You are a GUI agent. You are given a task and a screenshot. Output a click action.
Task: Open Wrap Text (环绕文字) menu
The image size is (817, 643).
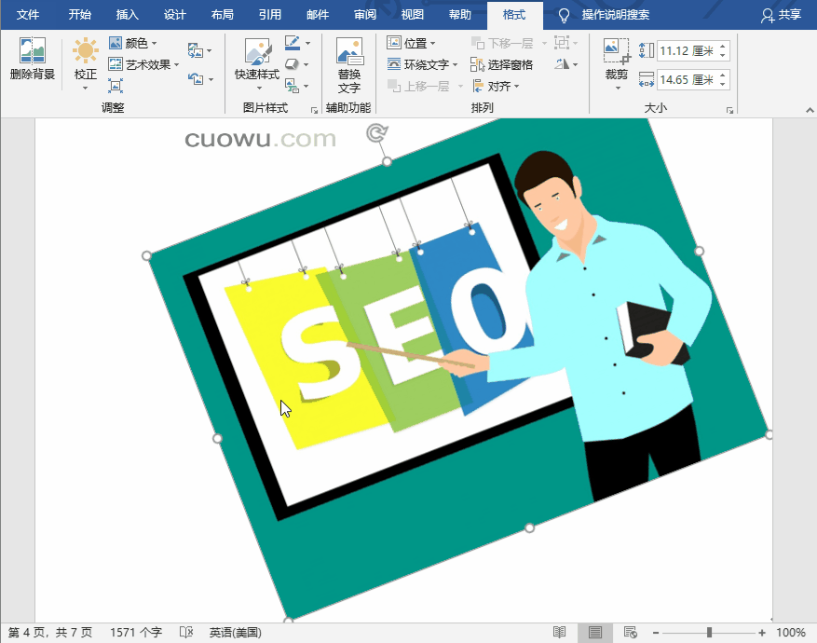click(x=422, y=64)
